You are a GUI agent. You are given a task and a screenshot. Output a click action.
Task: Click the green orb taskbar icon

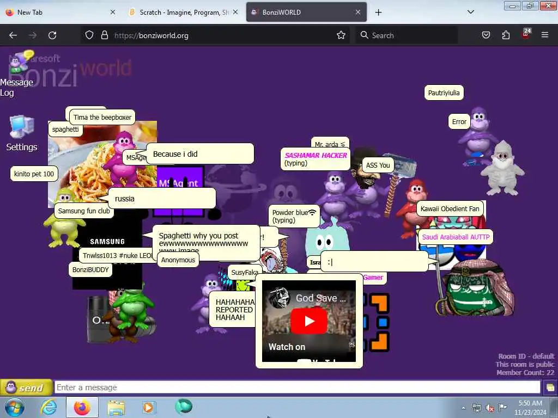pyautogui.click(x=184, y=406)
